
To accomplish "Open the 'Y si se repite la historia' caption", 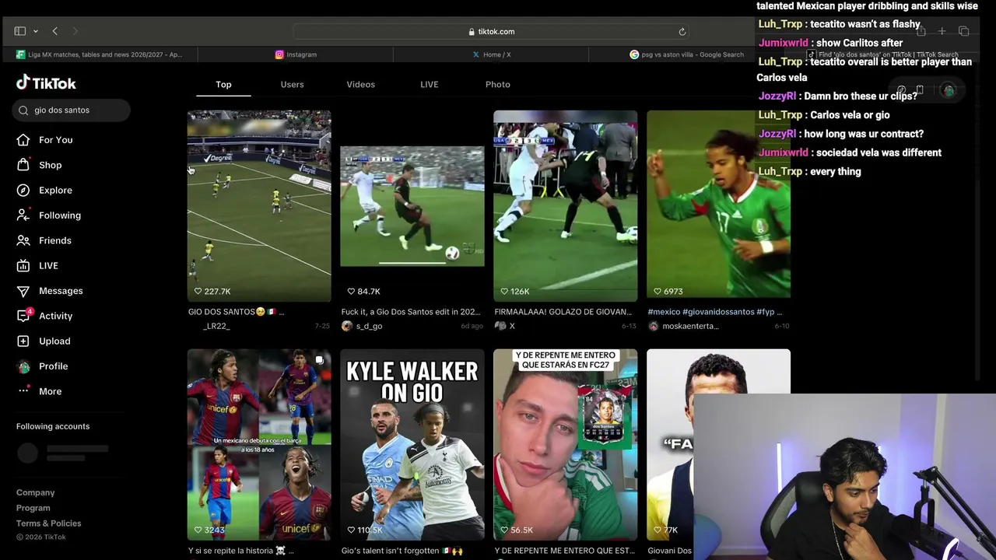I will 241,551.
